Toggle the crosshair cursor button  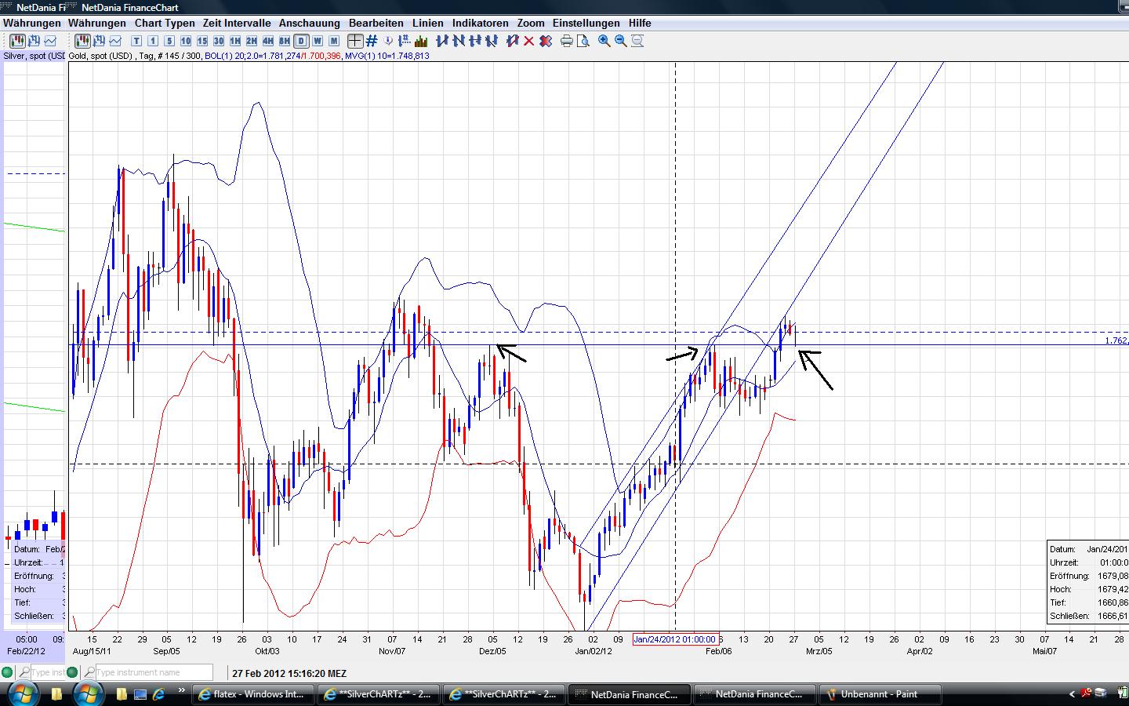pos(355,41)
